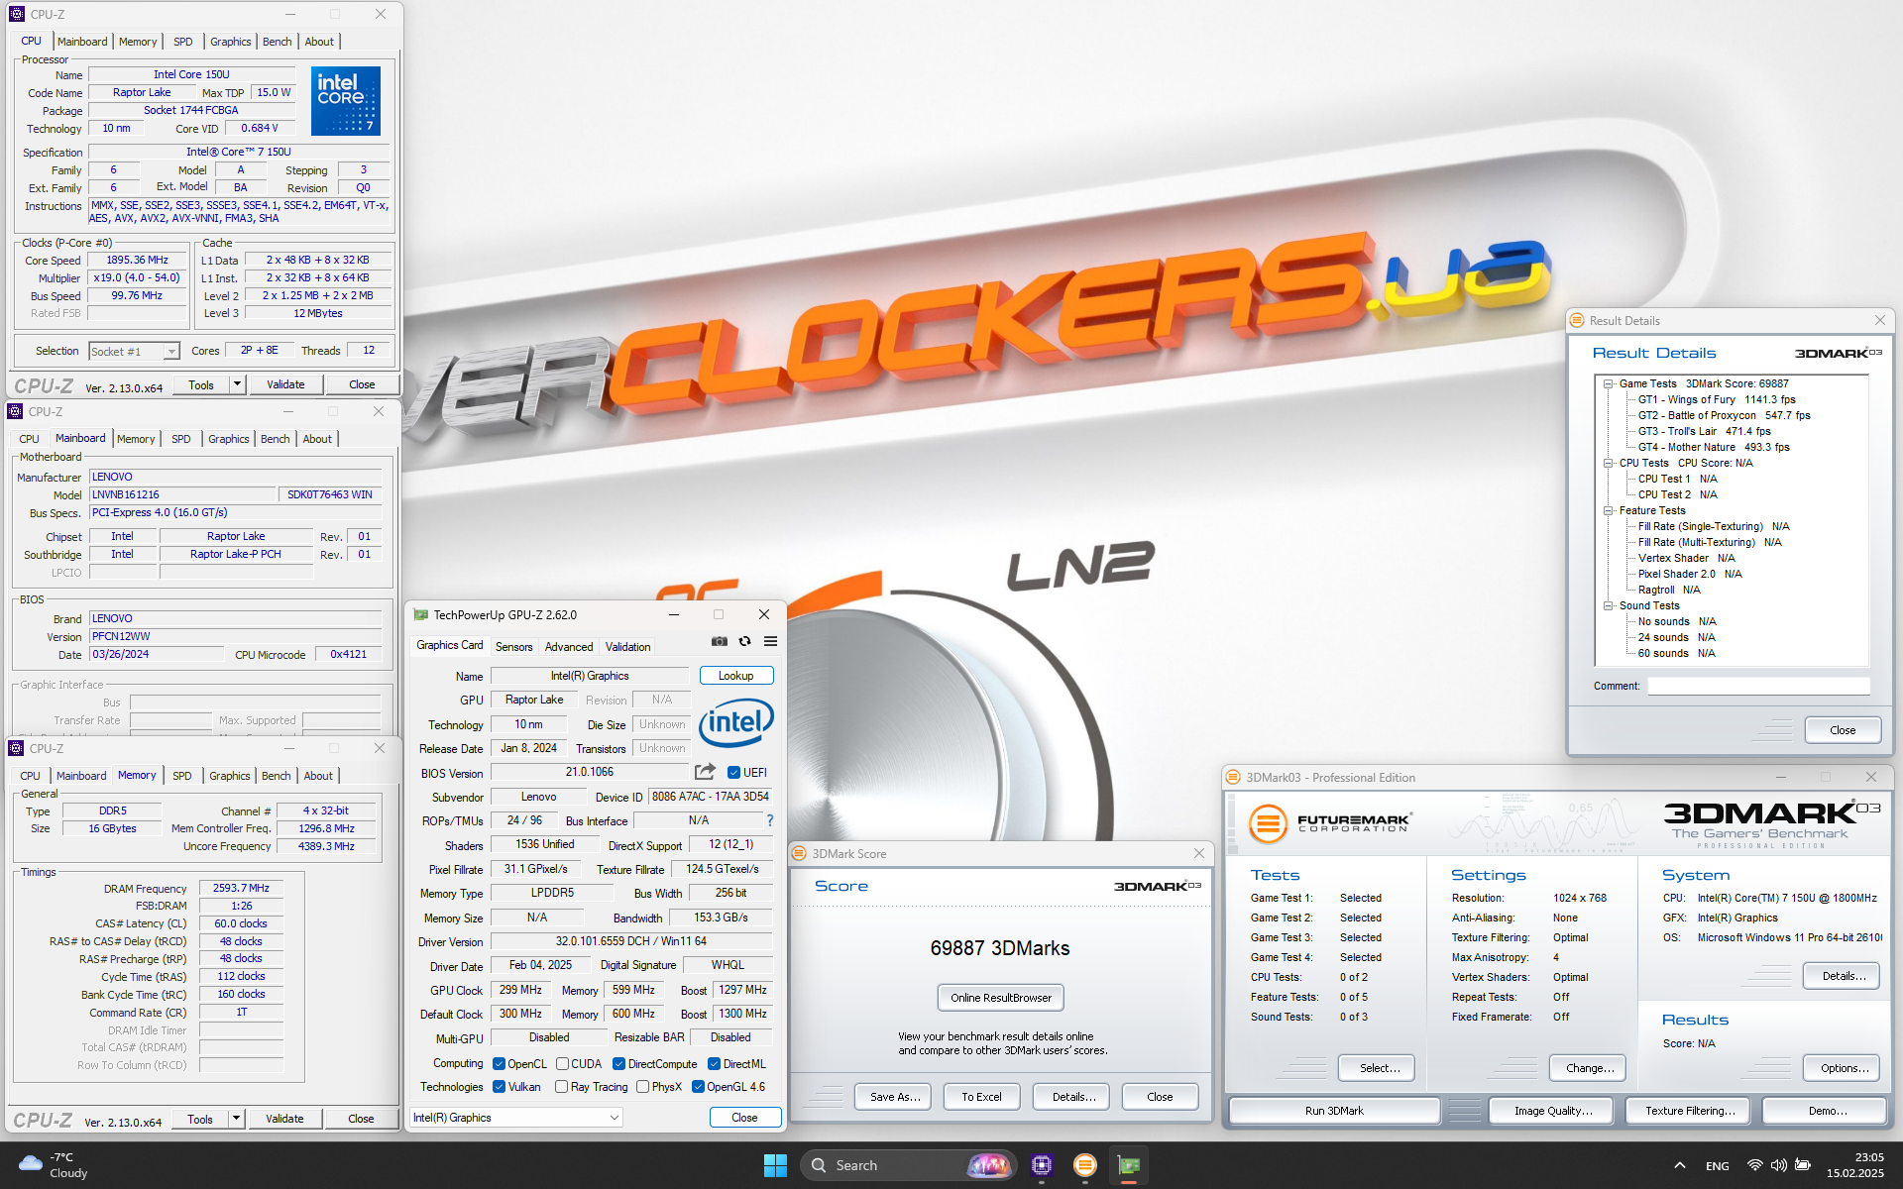Image resolution: width=1903 pixels, height=1189 pixels.
Task: Toggle the OpenGL 4.6 checkbox
Action: pos(698,1087)
